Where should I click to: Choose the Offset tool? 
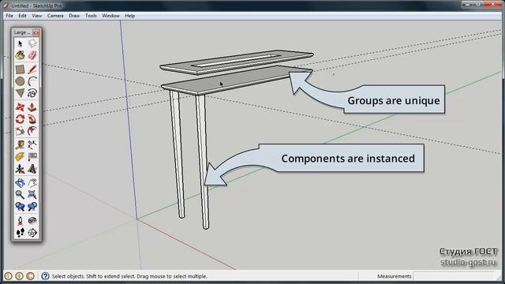[x=32, y=131]
